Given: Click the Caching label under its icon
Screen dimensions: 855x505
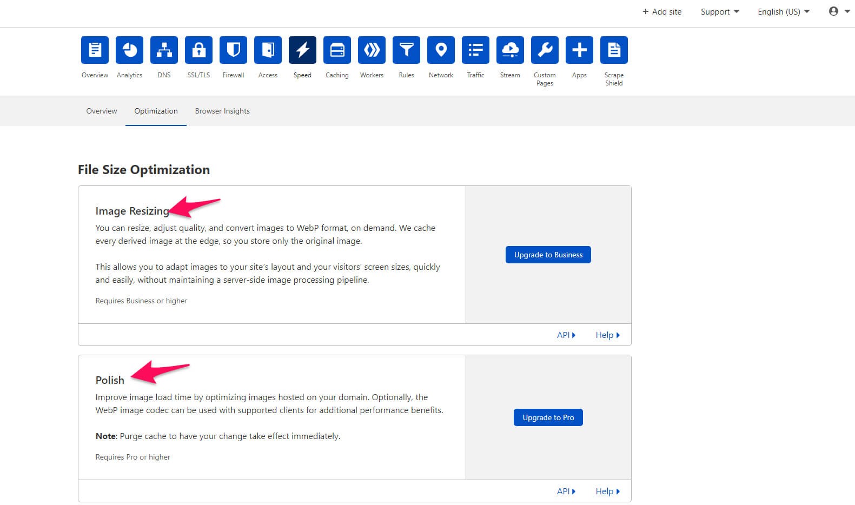Looking at the screenshot, I should (337, 75).
